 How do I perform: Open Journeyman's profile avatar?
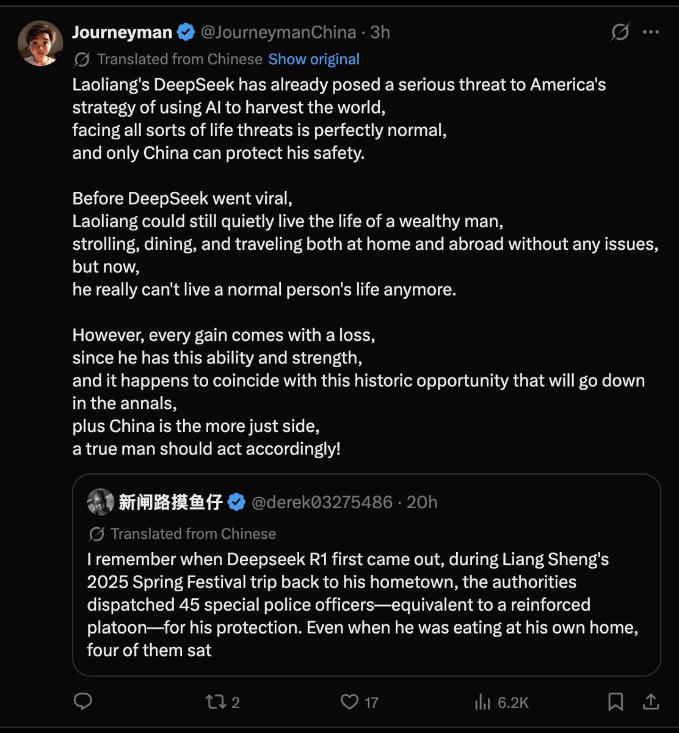(x=40, y=43)
